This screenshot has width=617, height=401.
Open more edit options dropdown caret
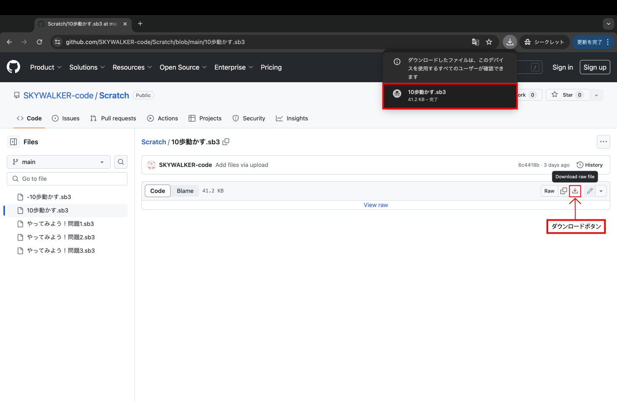point(601,191)
